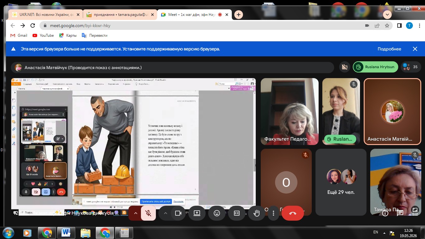
Task: Unmute the microphone in Meet controls
Action: pyautogui.click(x=148, y=213)
